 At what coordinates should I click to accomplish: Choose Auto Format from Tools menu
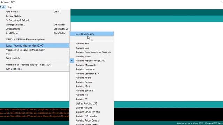click(x=35, y=12)
